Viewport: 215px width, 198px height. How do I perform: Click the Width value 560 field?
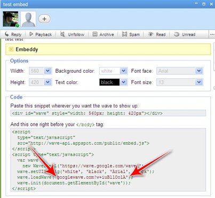[36, 71]
